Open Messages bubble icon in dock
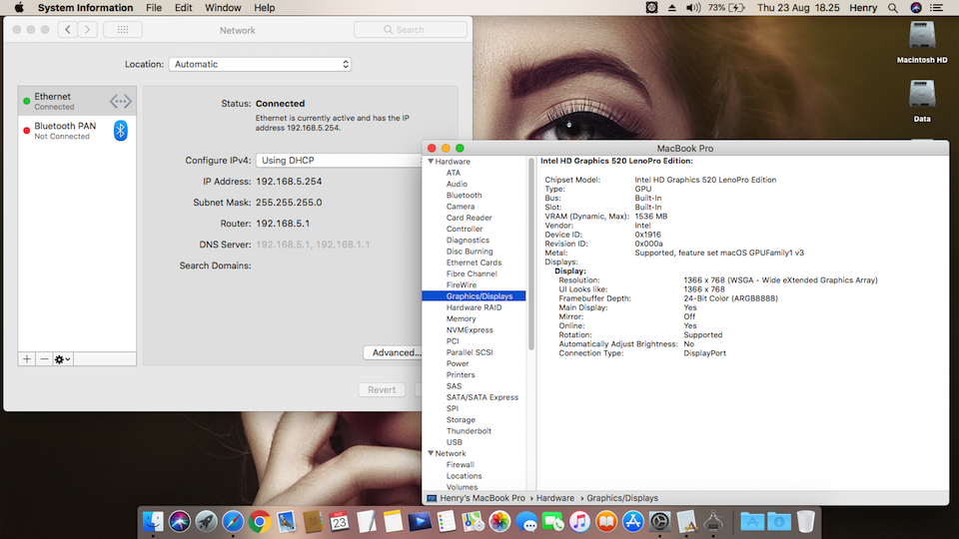959x539 pixels. coord(526,522)
